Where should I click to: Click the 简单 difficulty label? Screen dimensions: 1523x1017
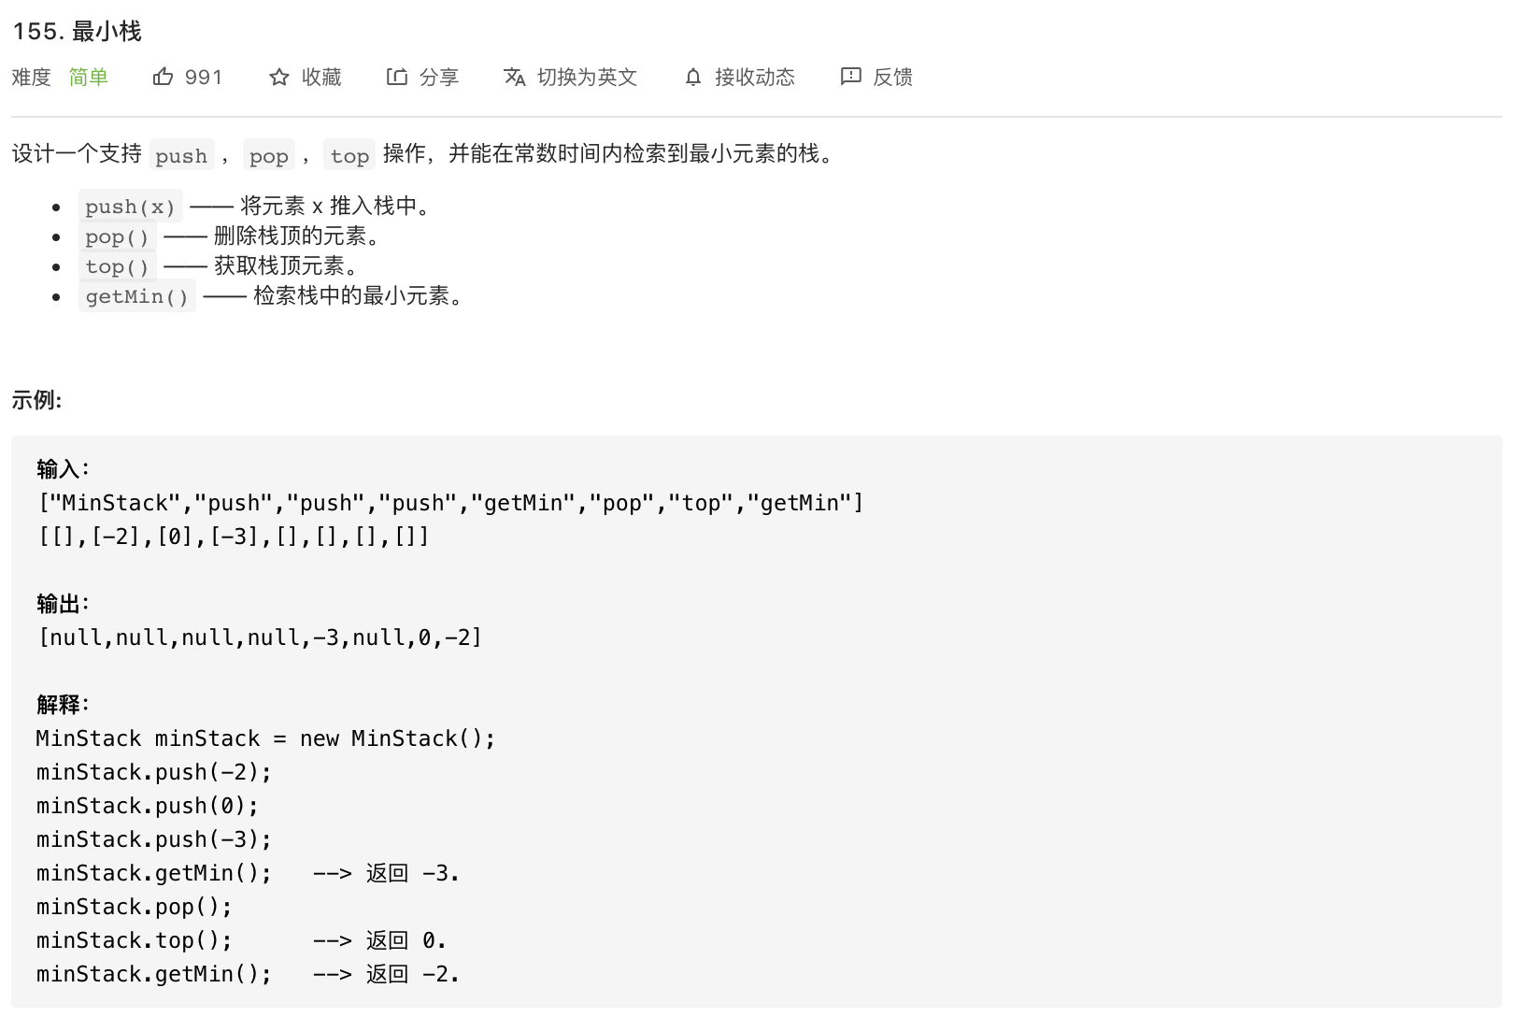pyautogui.click(x=88, y=77)
